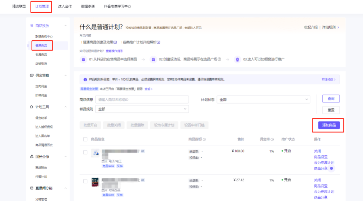Image resolution: width=363 pixels, height=201 pixels.
Task: Open 商品清退历史 in the sidebar
Action: [x=44, y=145]
